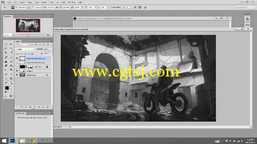
Task: Open the Interpolation dropdown
Action: (127, 7)
